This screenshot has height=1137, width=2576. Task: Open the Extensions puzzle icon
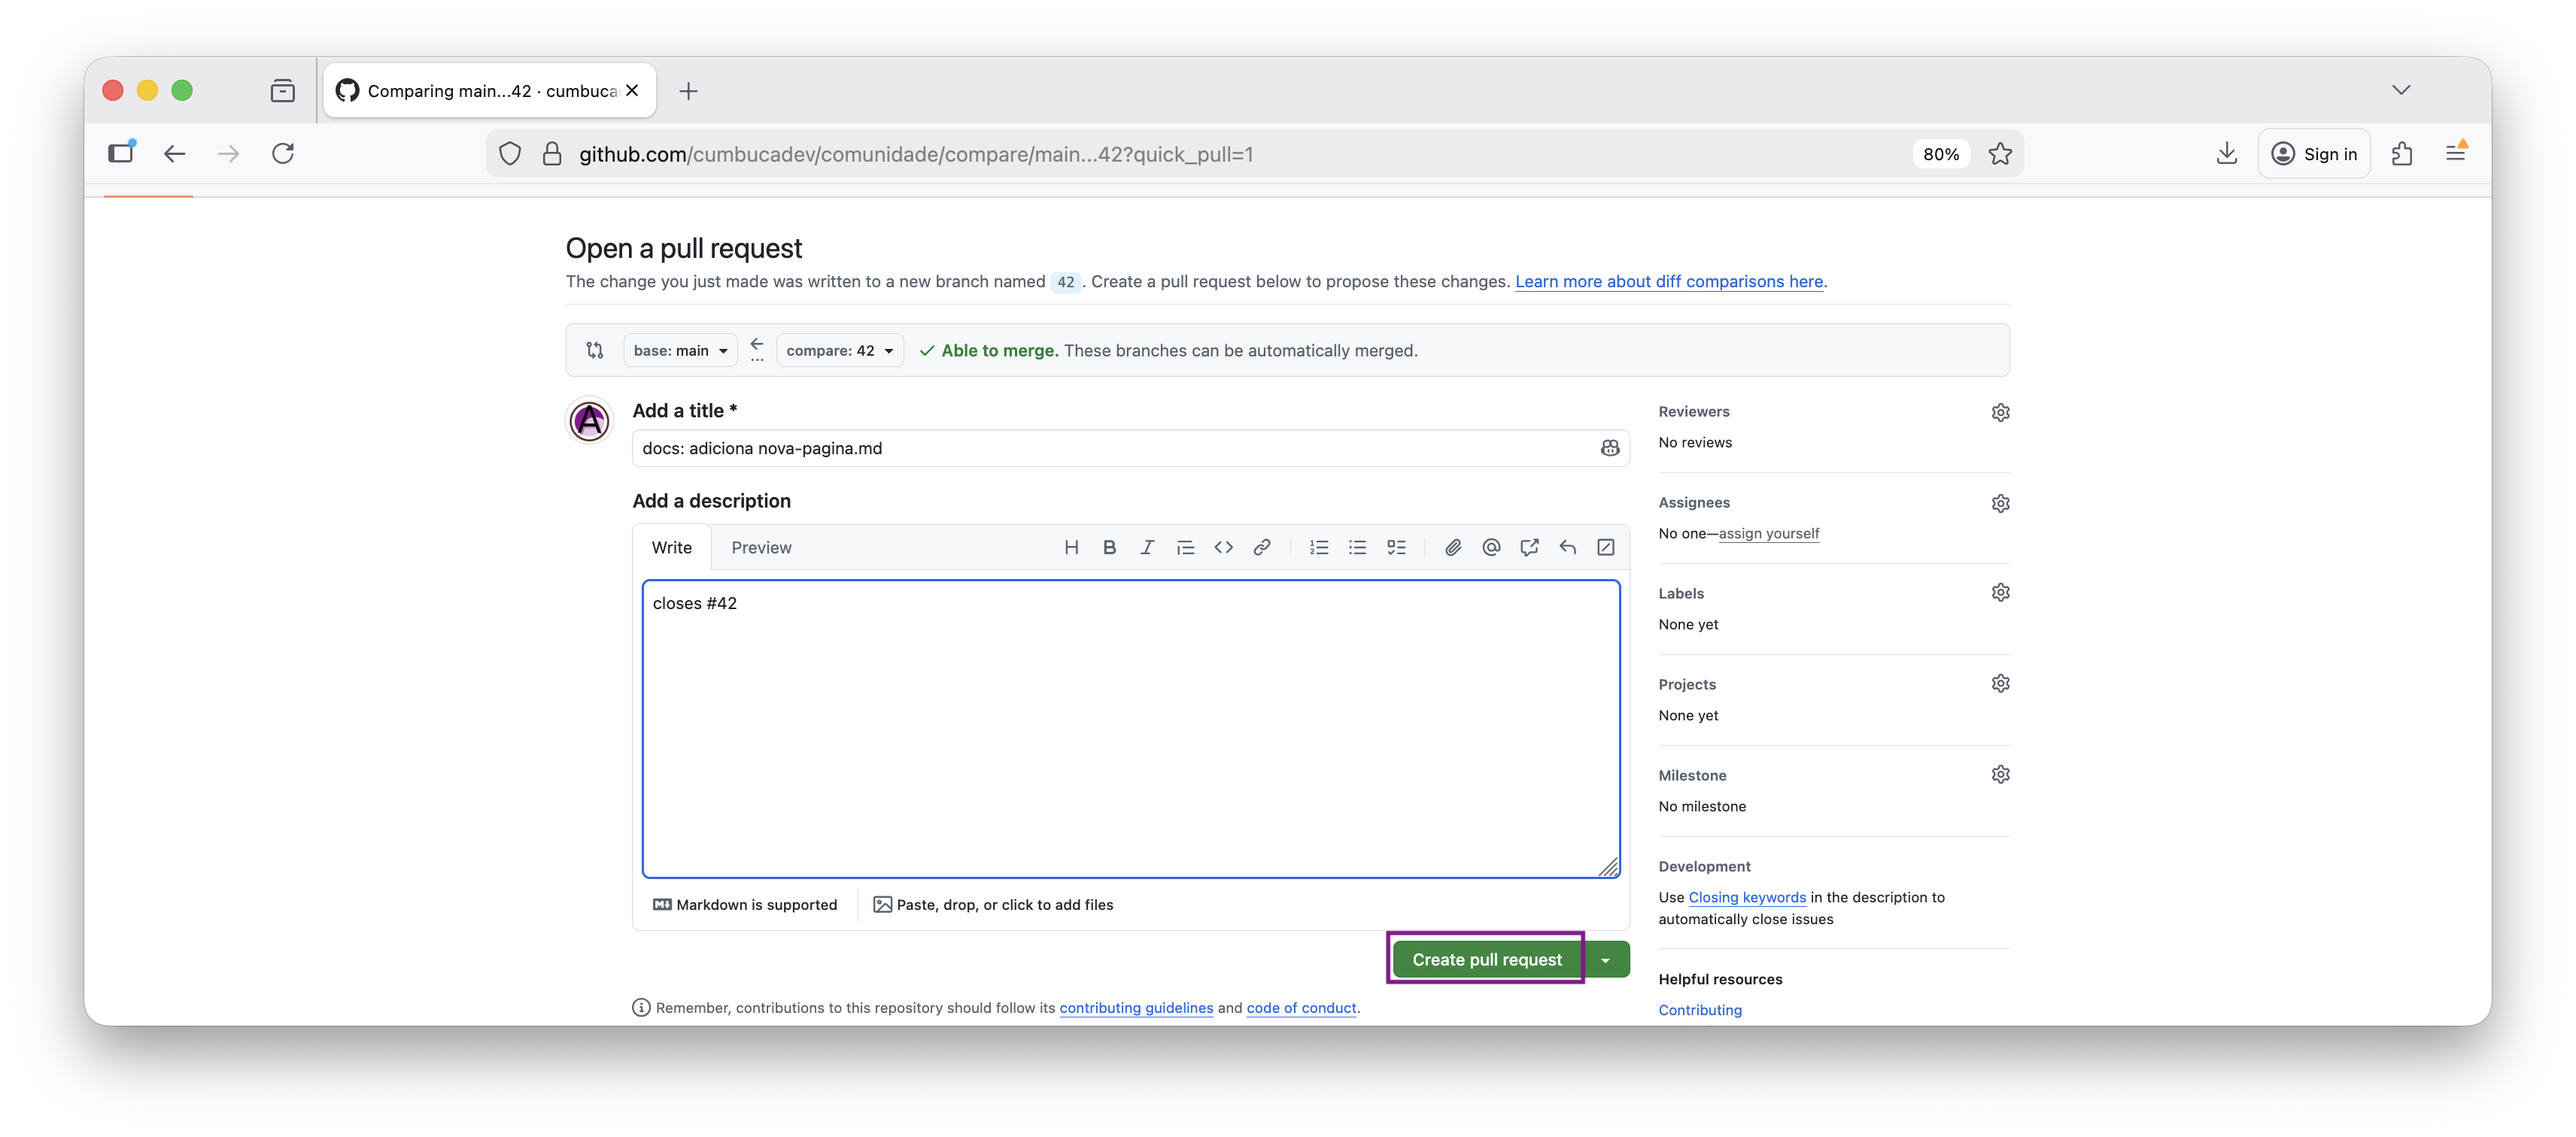[x=2402, y=153]
